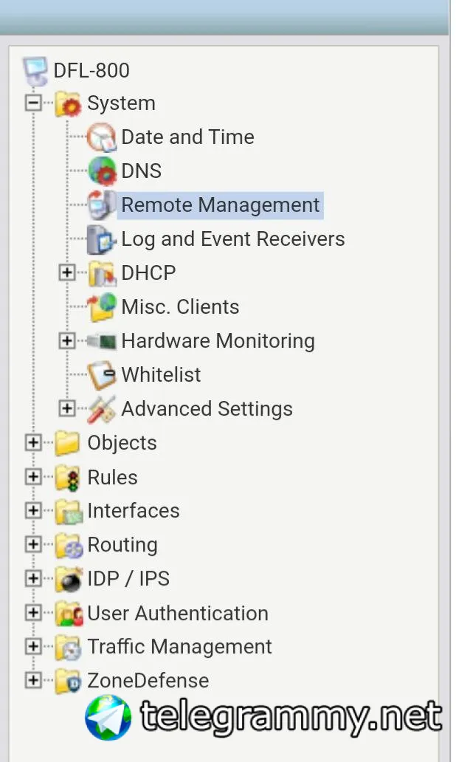The image size is (456, 762).
Task: Expand the Traffic Management node
Action: [33, 646]
